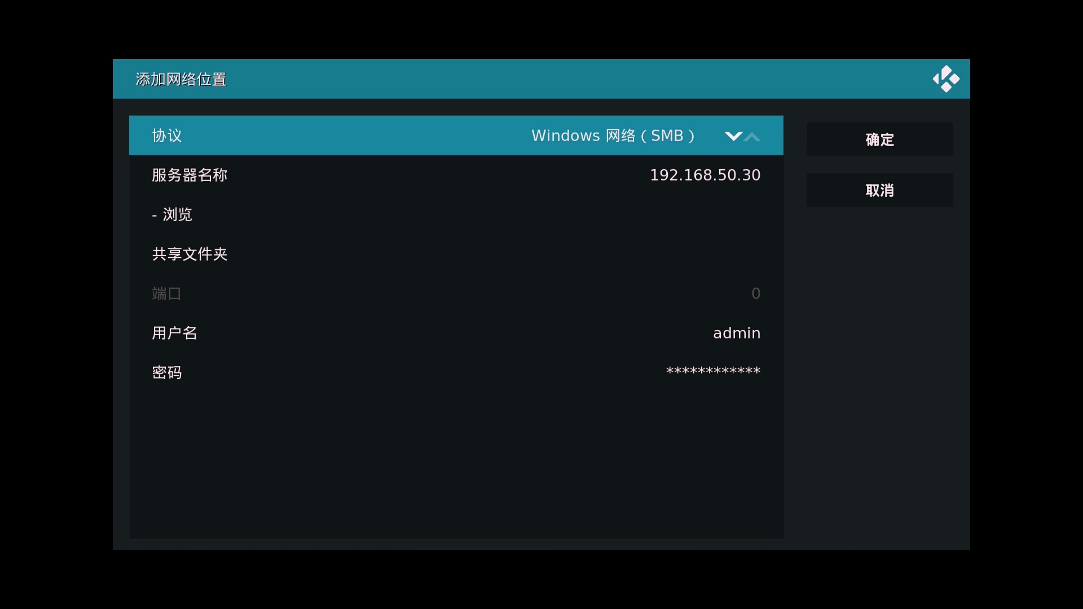Click the up chevron on the protocol row
1083x609 pixels.
click(754, 136)
